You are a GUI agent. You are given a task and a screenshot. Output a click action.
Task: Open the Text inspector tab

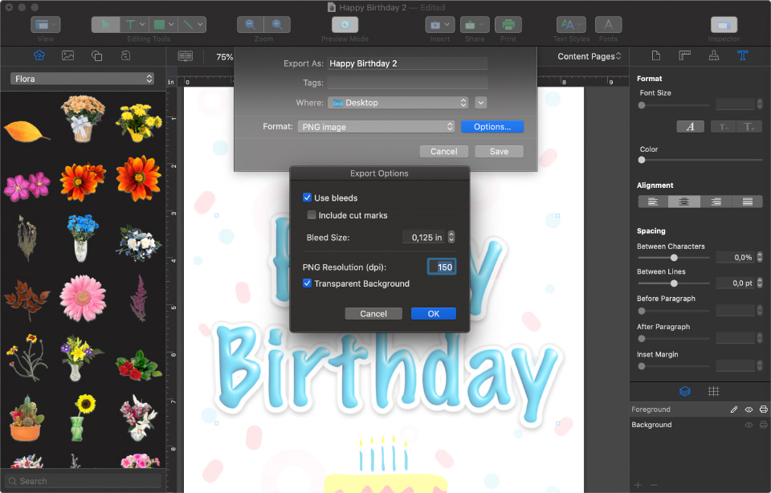pyautogui.click(x=742, y=55)
